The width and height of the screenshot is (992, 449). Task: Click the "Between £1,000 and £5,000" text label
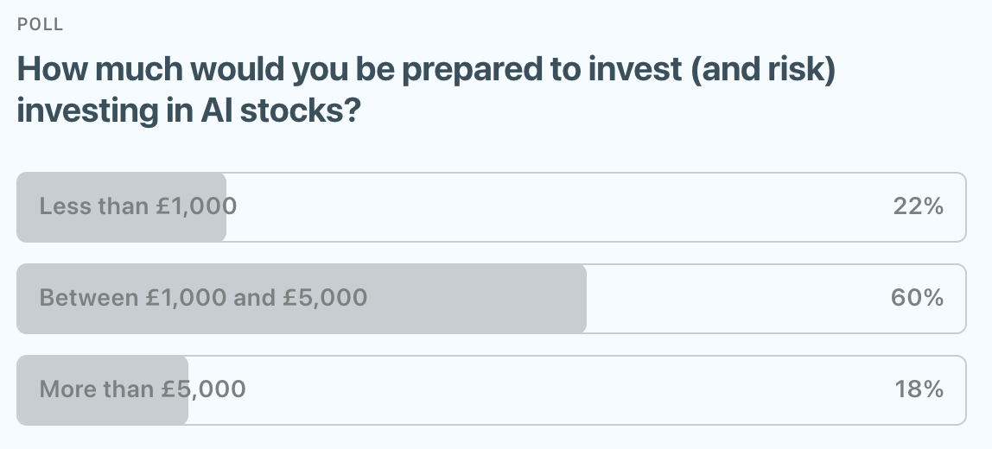[203, 299]
